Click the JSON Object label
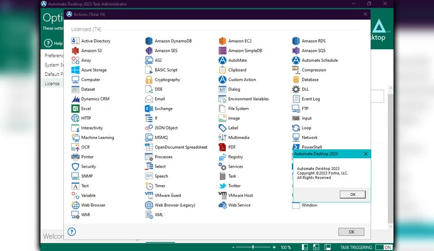 [166, 128]
